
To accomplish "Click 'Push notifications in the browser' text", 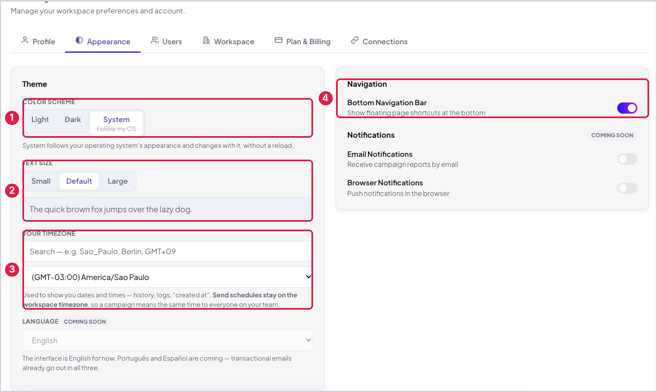I will click(x=398, y=194).
